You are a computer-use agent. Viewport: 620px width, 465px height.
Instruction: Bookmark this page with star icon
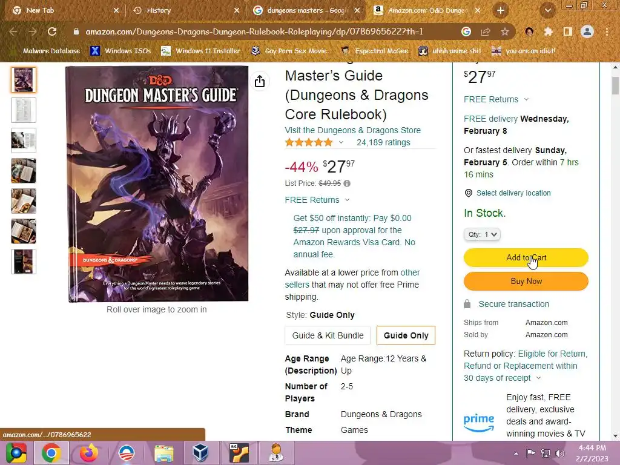[x=505, y=31]
